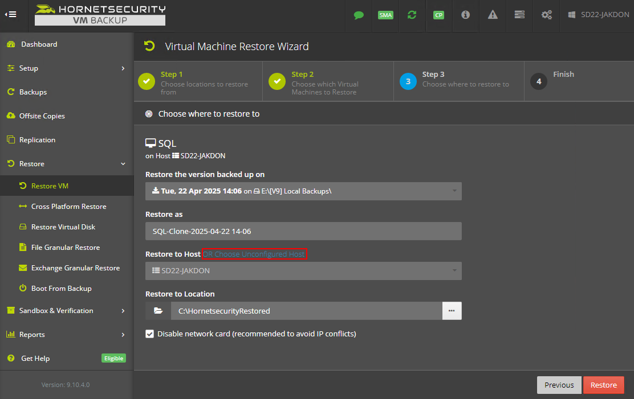Click the Reports bar chart icon
The width and height of the screenshot is (634, 399).
coord(11,334)
